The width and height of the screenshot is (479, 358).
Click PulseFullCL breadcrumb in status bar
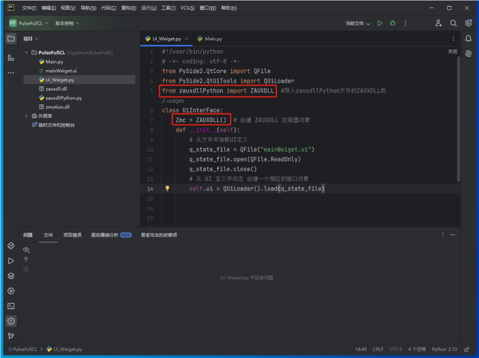click(23, 349)
